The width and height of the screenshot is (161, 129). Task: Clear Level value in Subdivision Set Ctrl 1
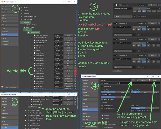click(x=134, y=51)
